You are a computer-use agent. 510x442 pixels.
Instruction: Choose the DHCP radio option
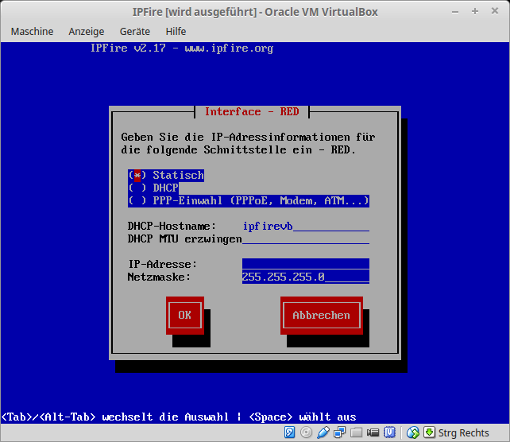[153, 188]
